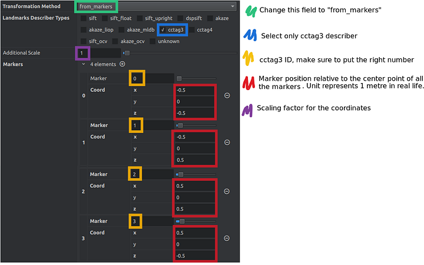Click the y coordinate field of marker 3
The image size is (424, 265).
pos(195,244)
